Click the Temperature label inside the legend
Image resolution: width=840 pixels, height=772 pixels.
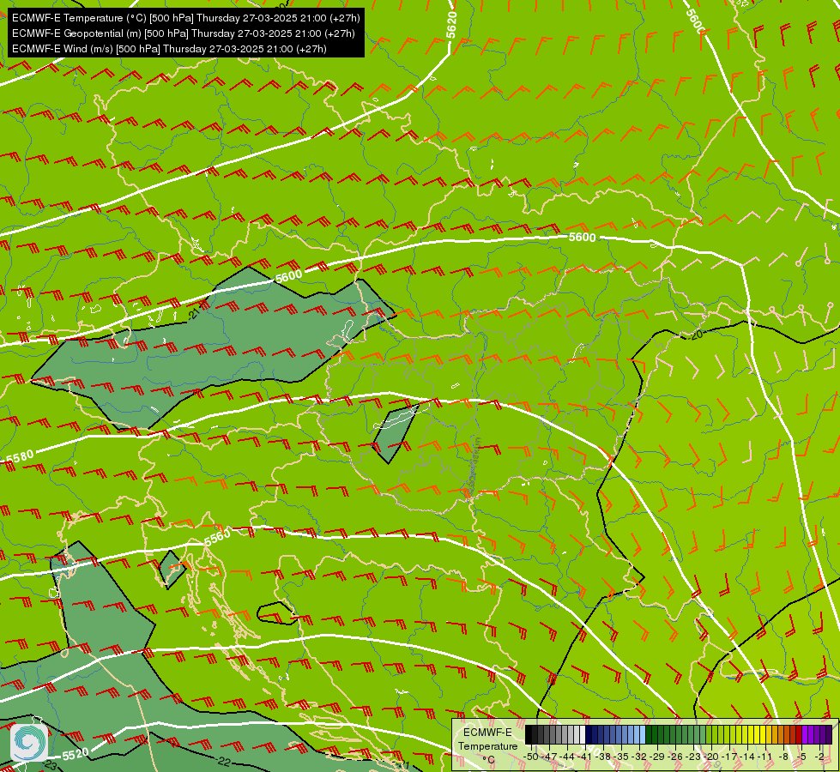click(488, 746)
